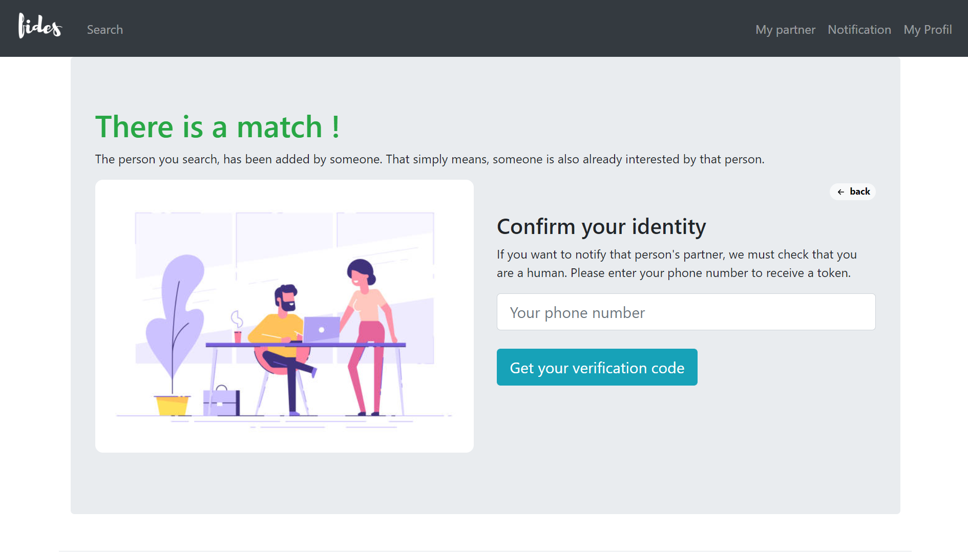This screenshot has width=968, height=553.
Task: Click the Confirm your identity heading
Action: click(x=601, y=226)
